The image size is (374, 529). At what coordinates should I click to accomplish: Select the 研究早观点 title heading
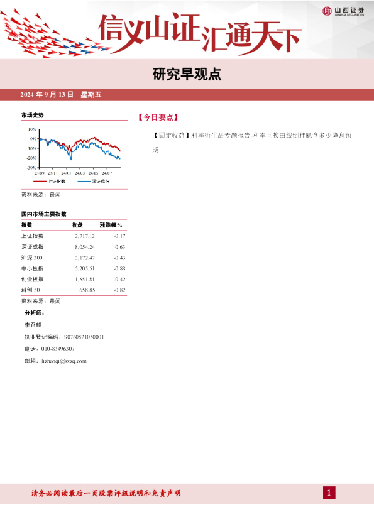[x=187, y=74]
